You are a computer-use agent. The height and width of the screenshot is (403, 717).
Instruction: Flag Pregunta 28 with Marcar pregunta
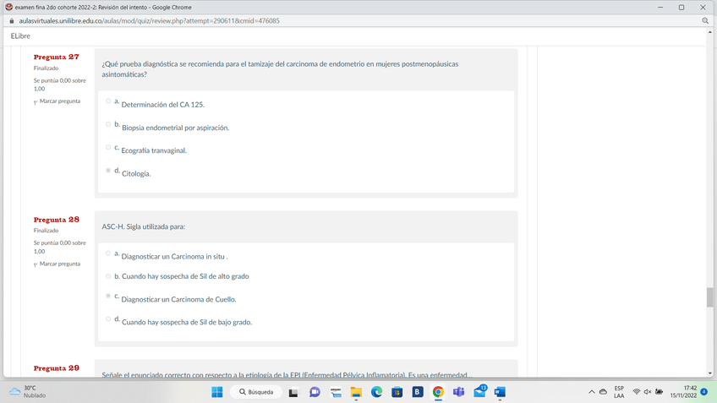(x=57, y=264)
